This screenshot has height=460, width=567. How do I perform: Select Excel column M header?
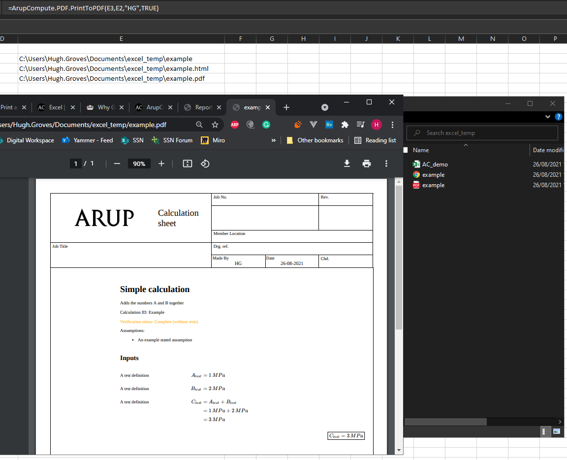tap(461, 39)
